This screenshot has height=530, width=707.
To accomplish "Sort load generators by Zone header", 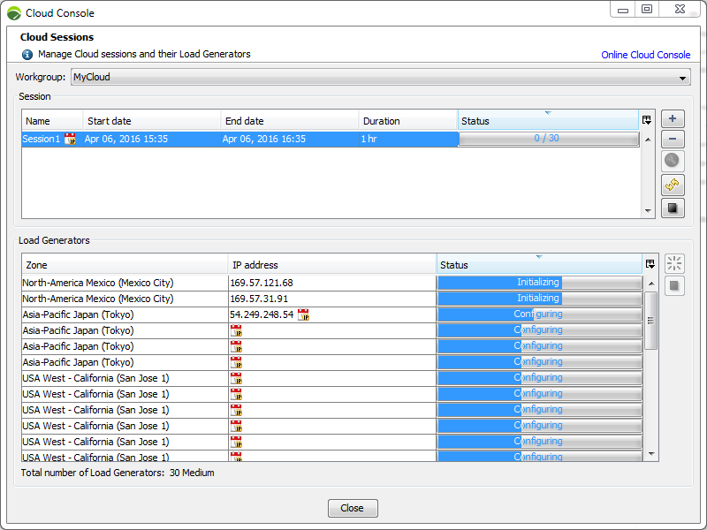I will pos(125,265).
